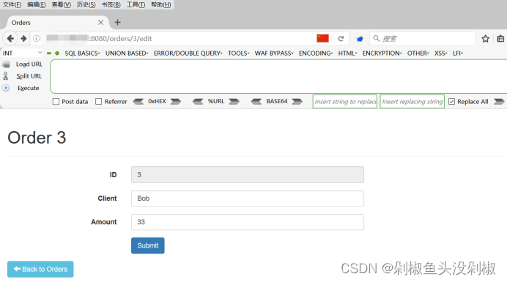Click the Amount field containing 33
Image resolution: width=507 pixels, height=282 pixels.
coord(248,222)
